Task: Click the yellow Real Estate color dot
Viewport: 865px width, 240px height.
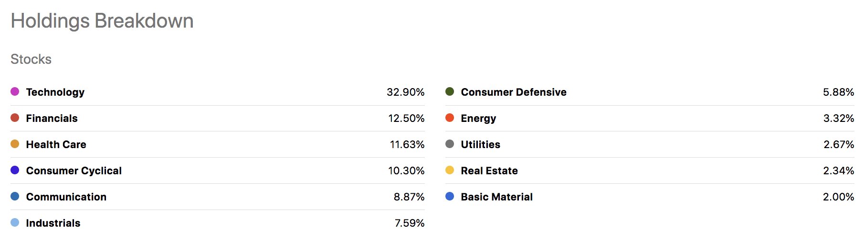Action: pyautogui.click(x=450, y=170)
